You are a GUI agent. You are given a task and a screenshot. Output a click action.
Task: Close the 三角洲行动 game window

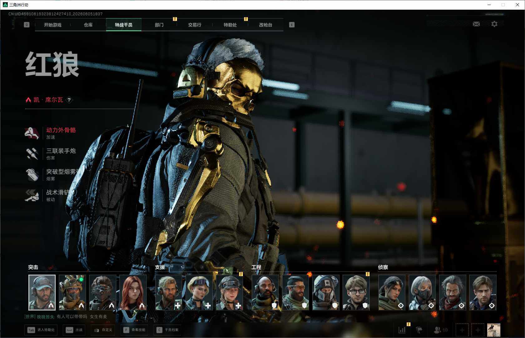click(x=518, y=5)
